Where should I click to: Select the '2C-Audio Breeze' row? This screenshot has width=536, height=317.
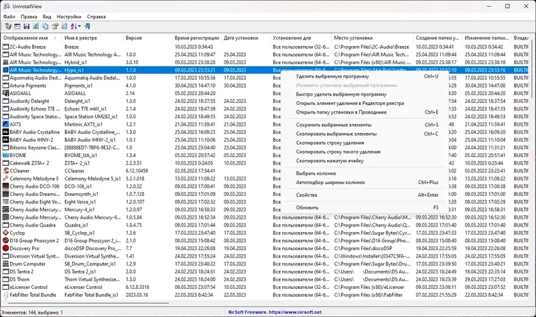pos(265,47)
